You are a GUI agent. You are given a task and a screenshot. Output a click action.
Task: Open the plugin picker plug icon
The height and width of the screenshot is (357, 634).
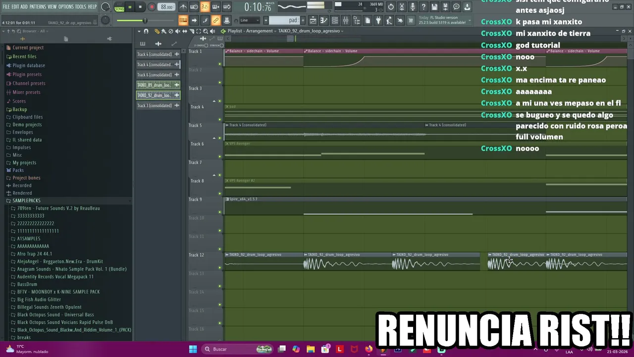pos(378,20)
